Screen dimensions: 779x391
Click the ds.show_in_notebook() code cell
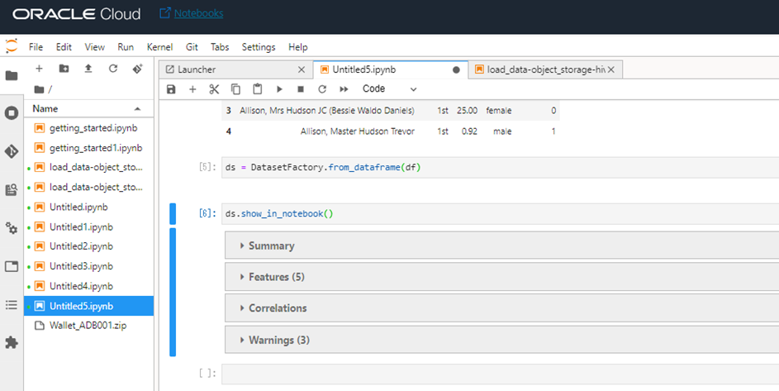click(x=500, y=213)
